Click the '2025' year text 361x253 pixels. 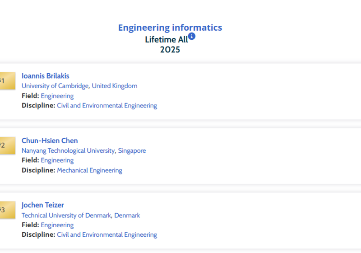click(170, 50)
